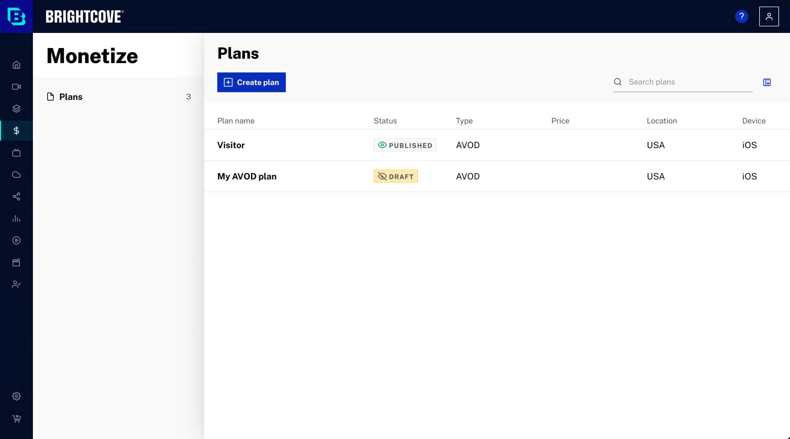Open the Visitor plan
The image size is (790, 439).
pos(231,145)
